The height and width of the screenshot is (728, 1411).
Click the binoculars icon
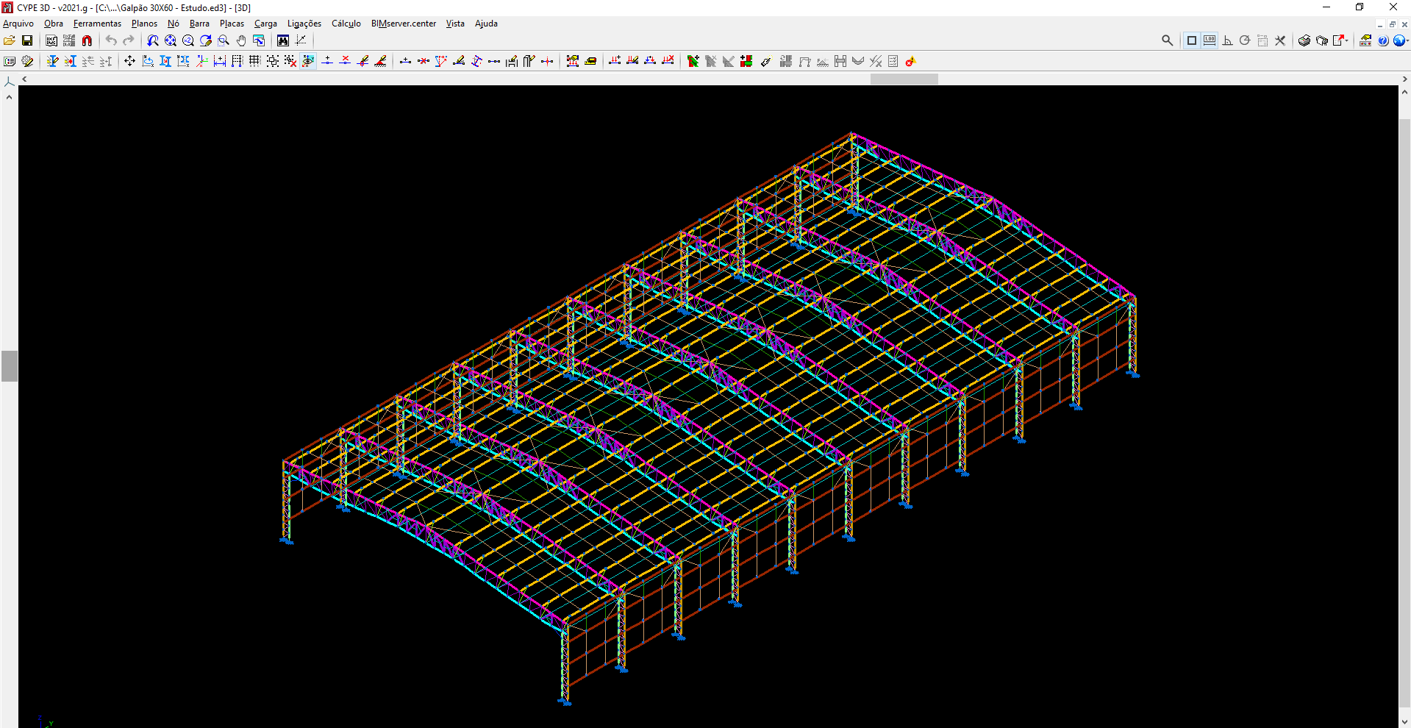pos(283,40)
